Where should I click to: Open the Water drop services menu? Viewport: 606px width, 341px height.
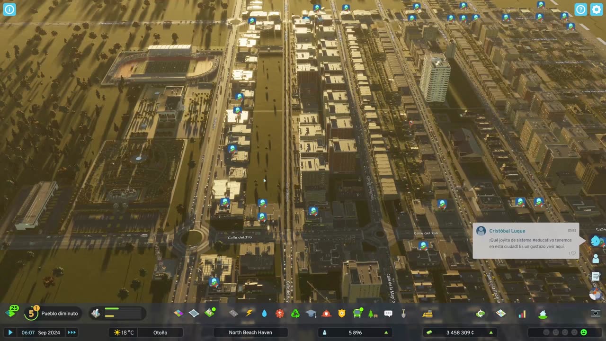pos(264,313)
